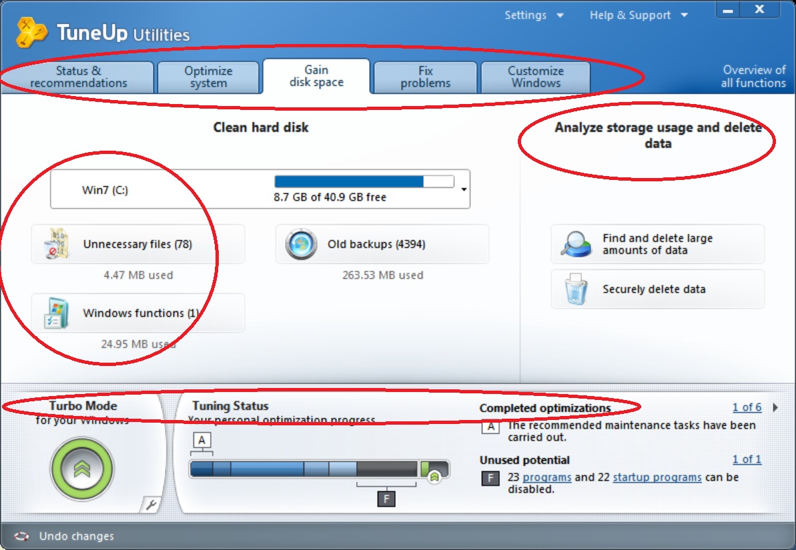This screenshot has height=550, width=796.
Task: Click the Unnecessary files trash icon
Action: click(x=56, y=244)
